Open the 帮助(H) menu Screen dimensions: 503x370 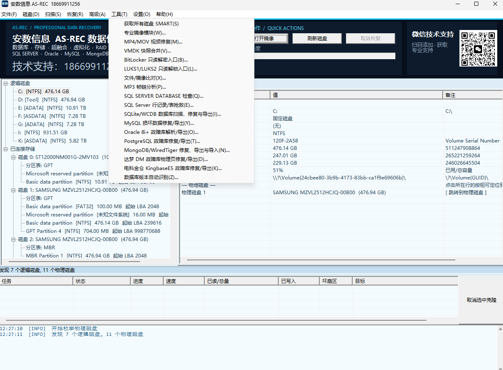pyautogui.click(x=164, y=14)
